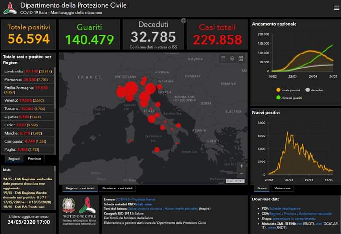Click the Protezione Civile logo in header
Image resolution: width=341 pixels, height=234 pixels.
pyautogui.click(x=9, y=8)
